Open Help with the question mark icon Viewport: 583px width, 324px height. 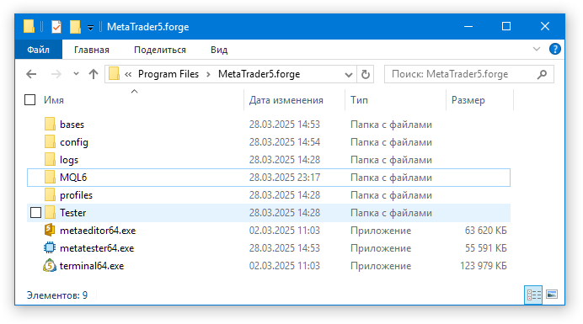[x=554, y=49]
